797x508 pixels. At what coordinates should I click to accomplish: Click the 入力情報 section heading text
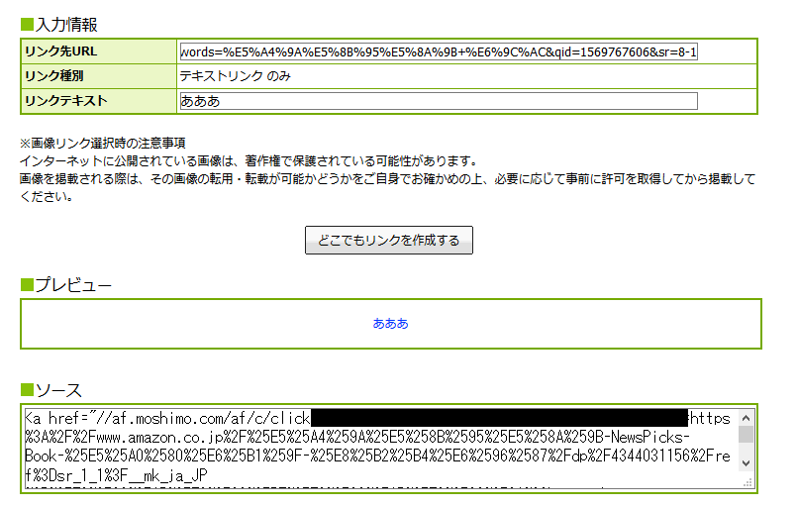pyautogui.click(x=66, y=24)
